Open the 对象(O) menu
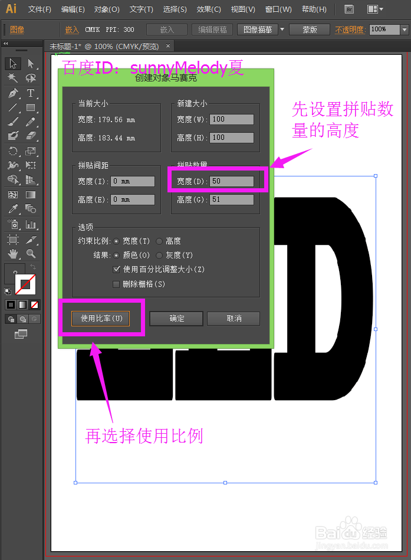 pyautogui.click(x=107, y=9)
